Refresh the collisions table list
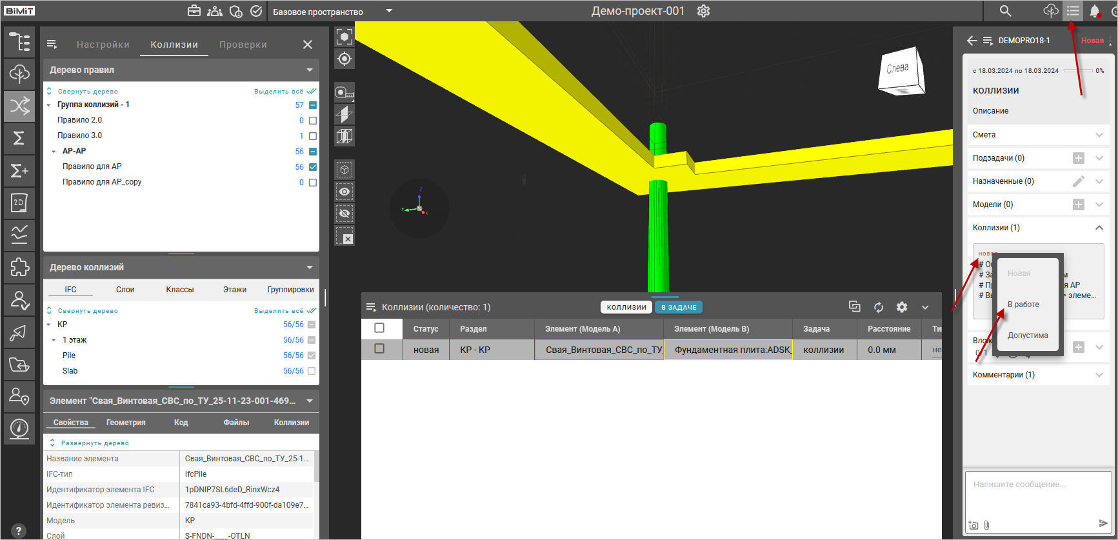This screenshot has width=1118, height=540. point(878,307)
